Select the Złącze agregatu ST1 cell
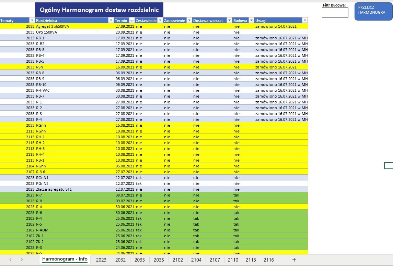The height and width of the screenshot is (266, 393). click(x=74, y=189)
